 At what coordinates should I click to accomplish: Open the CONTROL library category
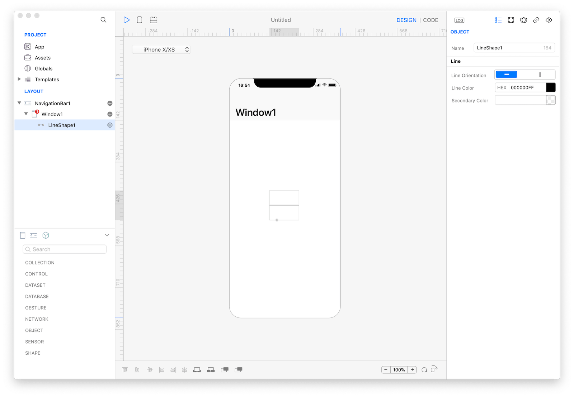[x=36, y=274]
